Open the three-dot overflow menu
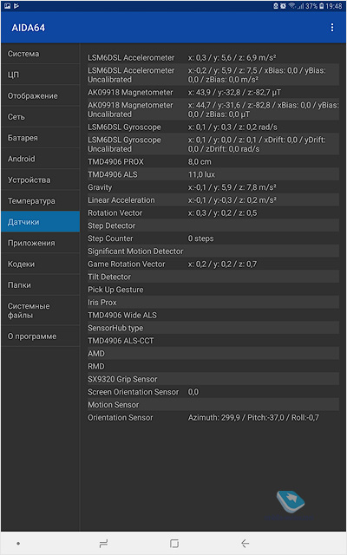Image resolution: width=347 pixels, height=555 pixels. coord(331,28)
